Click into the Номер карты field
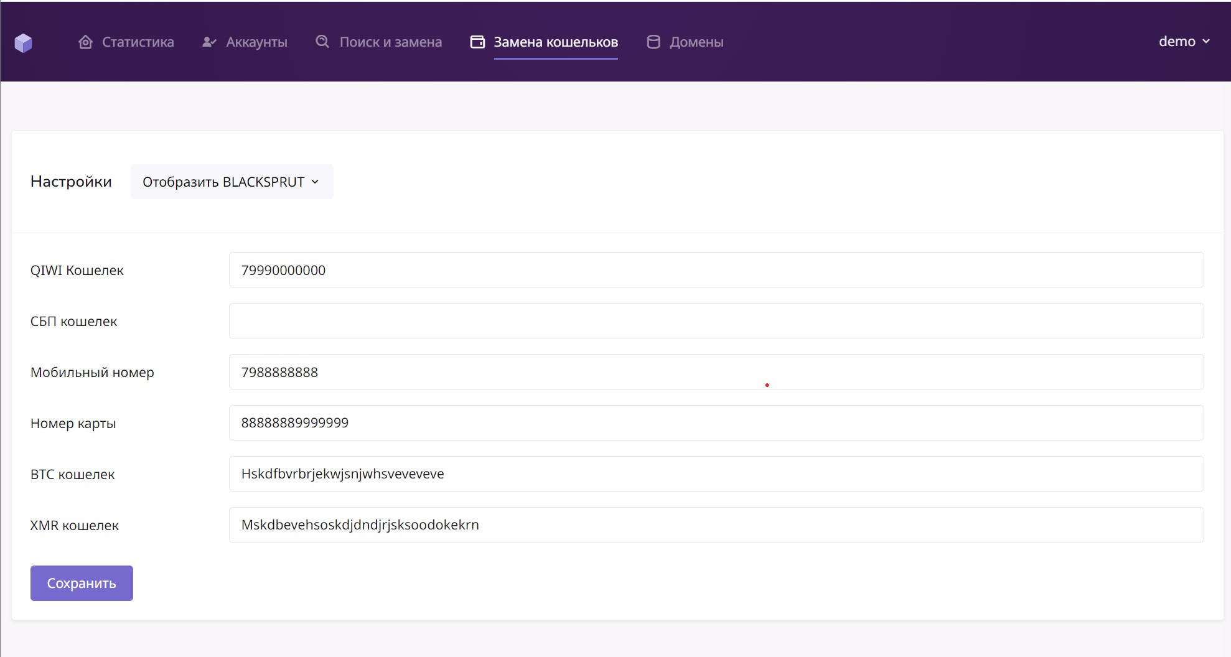Image resolution: width=1231 pixels, height=657 pixels. (x=716, y=423)
